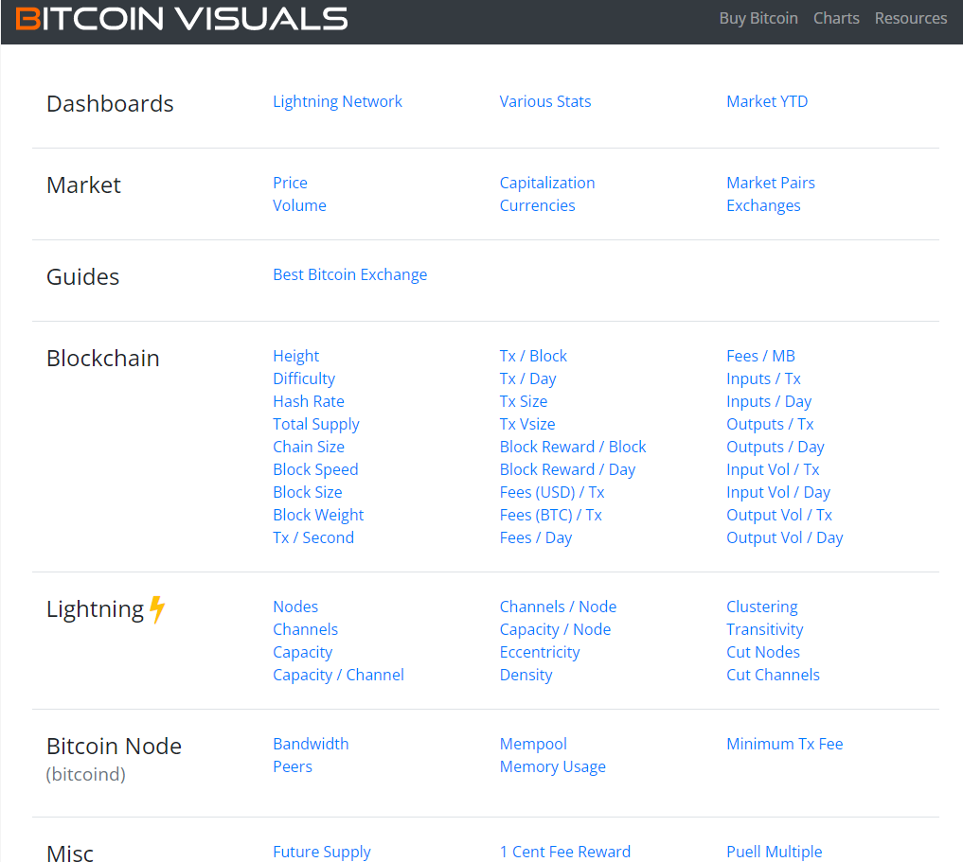This screenshot has height=862, width=963.
Task: Open the Input Vol / Tx link
Action: (773, 470)
